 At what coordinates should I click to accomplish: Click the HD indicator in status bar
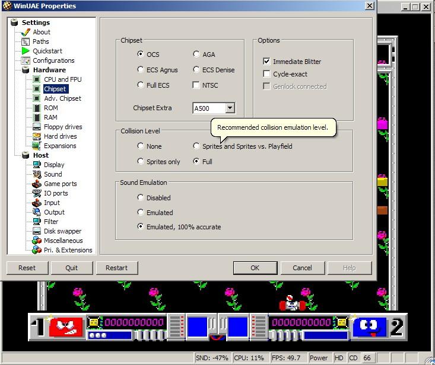[x=339, y=358]
